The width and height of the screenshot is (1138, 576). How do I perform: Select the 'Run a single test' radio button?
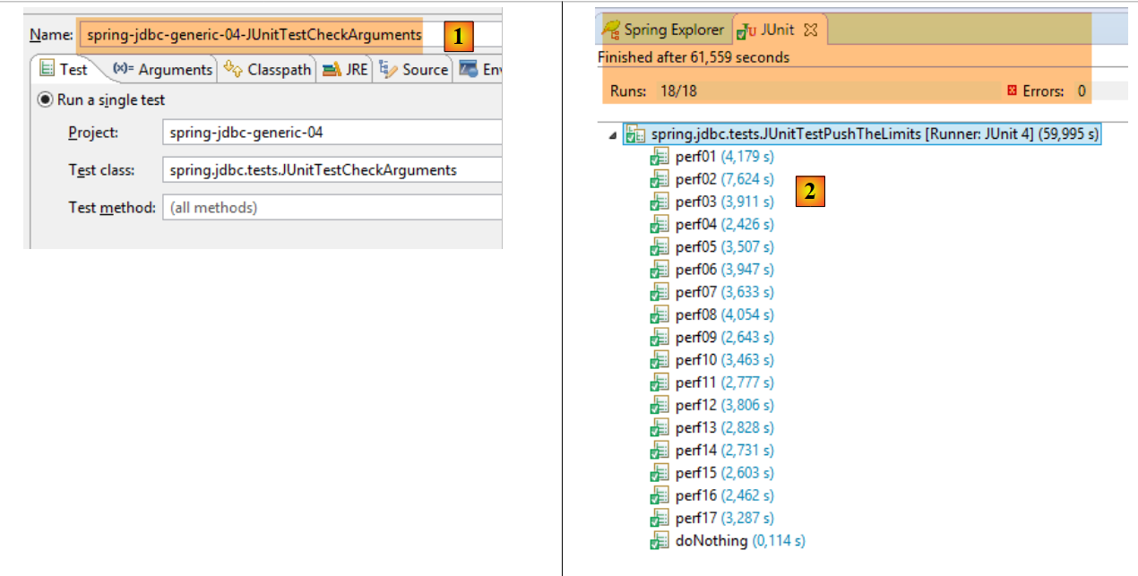point(45,100)
